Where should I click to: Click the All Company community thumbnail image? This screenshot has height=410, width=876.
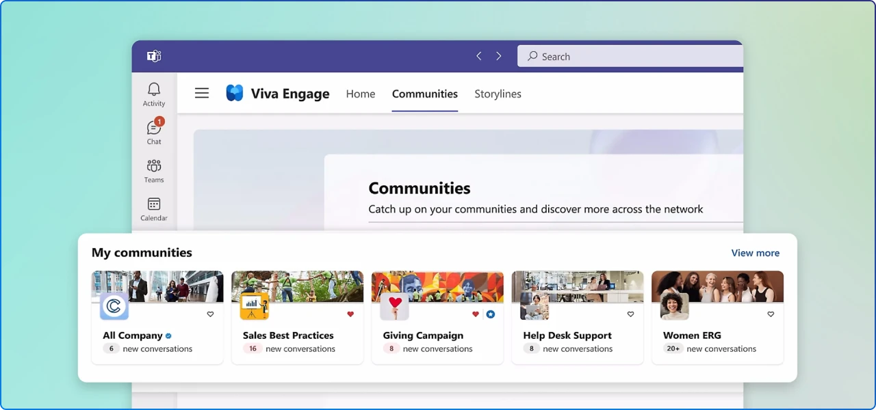click(157, 286)
